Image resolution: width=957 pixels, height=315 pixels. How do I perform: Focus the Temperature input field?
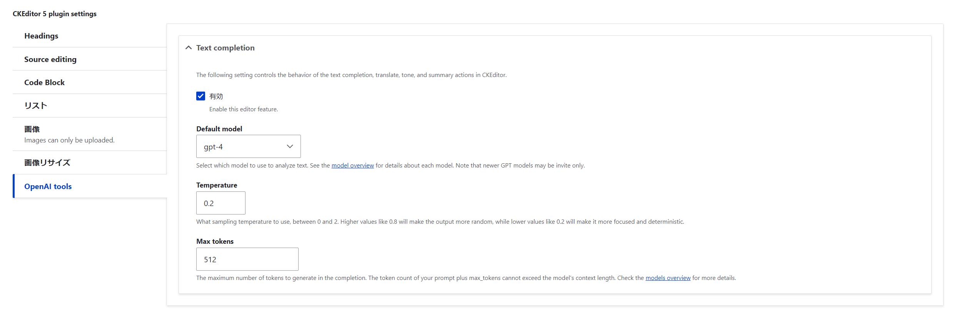coord(220,203)
